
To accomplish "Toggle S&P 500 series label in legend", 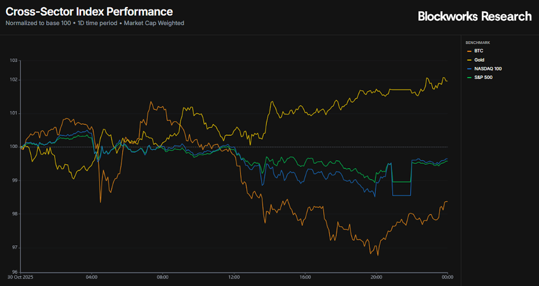I will pyautogui.click(x=483, y=78).
